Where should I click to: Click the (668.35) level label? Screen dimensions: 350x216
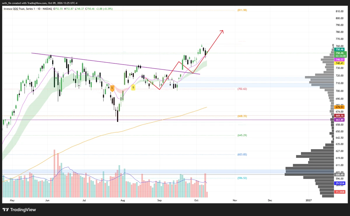(242, 116)
